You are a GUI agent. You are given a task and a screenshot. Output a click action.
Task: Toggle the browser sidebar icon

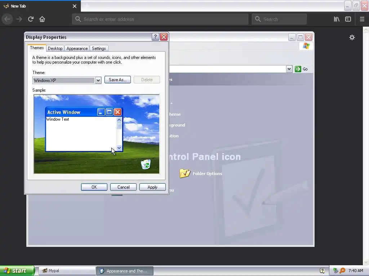[x=348, y=19]
